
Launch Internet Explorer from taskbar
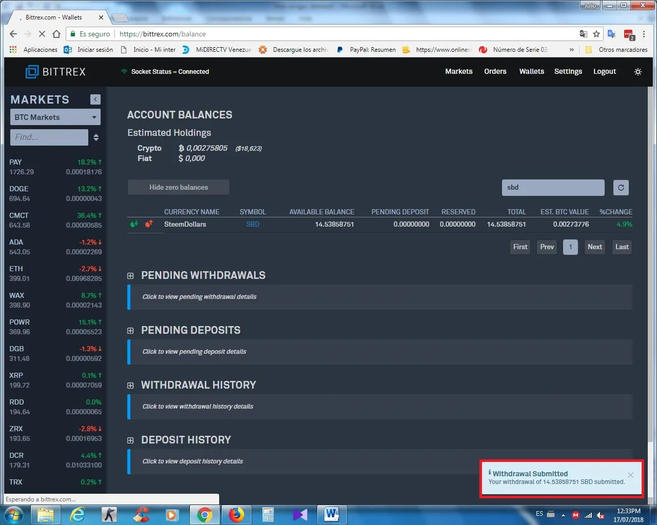(78, 515)
